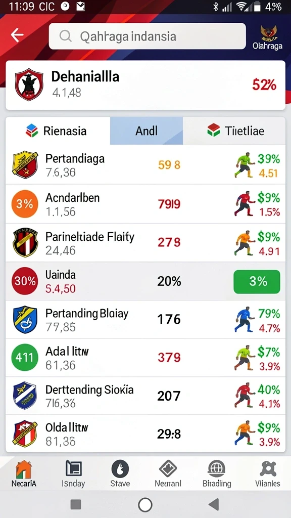The height and width of the screenshot is (518, 291).
Task: Open the Isnday bottom navigation icon
Action: click(x=74, y=469)
